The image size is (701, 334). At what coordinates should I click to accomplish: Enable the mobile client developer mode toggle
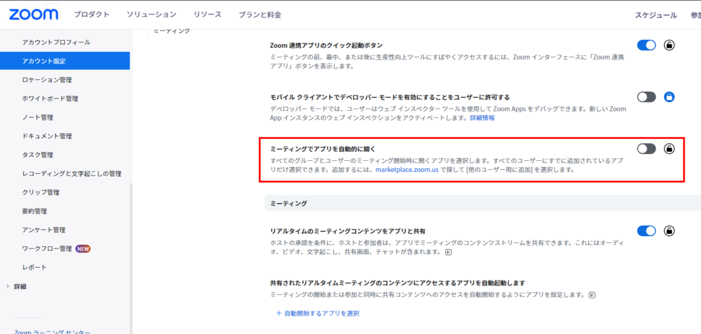[x=646, y=97]
